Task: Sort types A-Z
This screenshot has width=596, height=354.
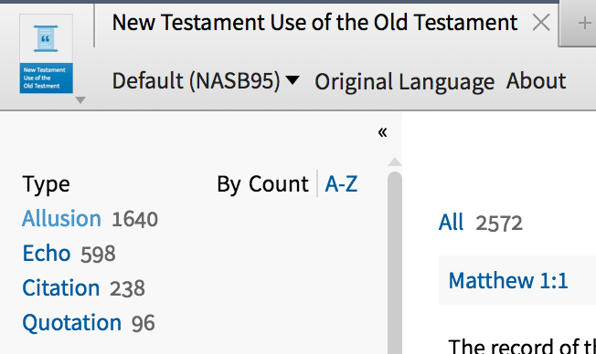Action: tap(341, 184)
